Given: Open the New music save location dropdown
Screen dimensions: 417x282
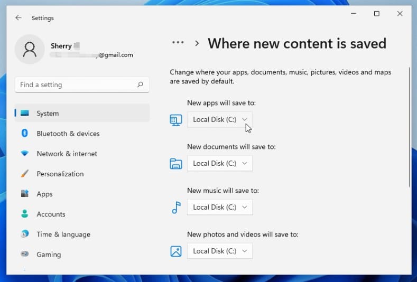Looking at the screenshot, I should click(x=219, y=207).
